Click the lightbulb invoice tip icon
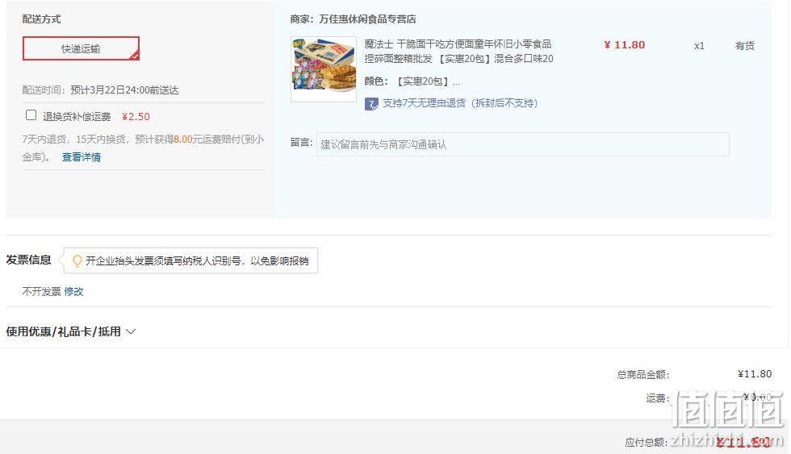The height and width of the screenshot is (454, 791). tap(77, 260)
